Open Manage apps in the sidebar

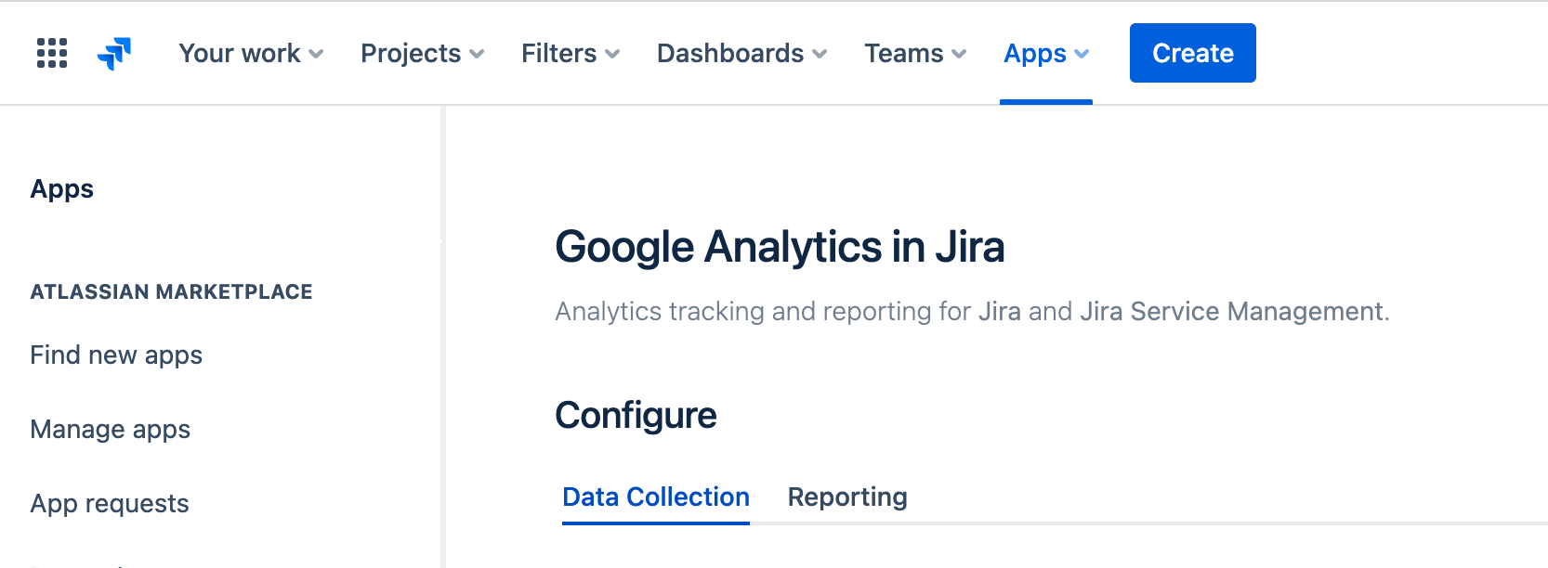111,429
